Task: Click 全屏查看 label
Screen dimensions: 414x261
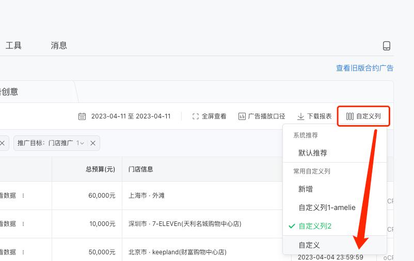Action: pyautogui.click(x=214, y=116)
